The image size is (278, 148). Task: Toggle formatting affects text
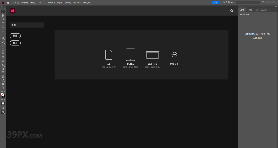tap(4, 100)
